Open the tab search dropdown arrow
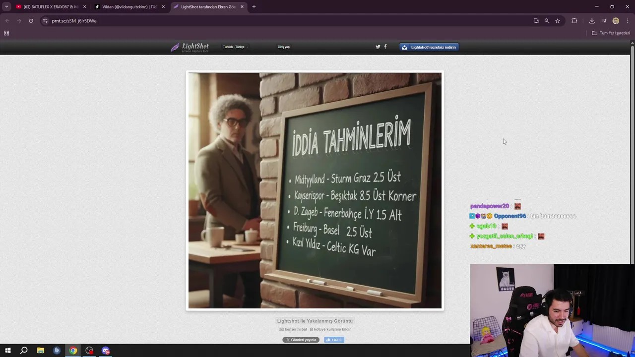The image size is (635, 357). tap(6, 7)
